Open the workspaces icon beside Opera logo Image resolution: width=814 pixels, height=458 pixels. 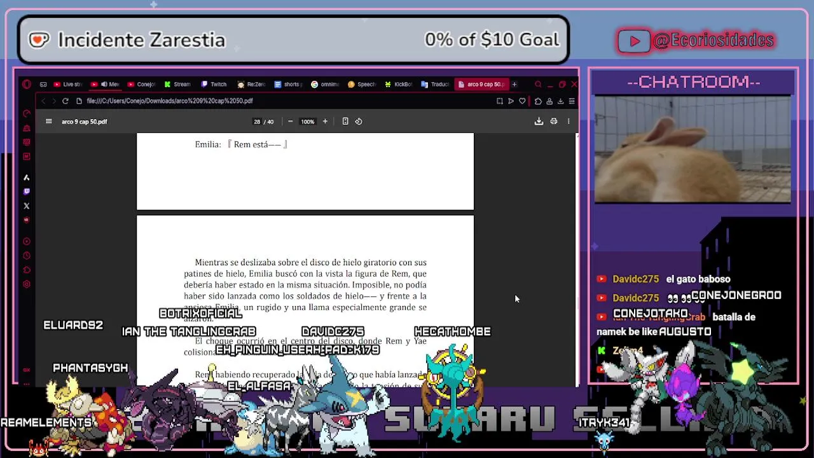click(x=43, y=84)
